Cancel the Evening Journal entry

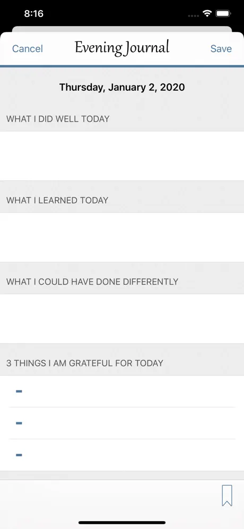(x=27, y=48)
